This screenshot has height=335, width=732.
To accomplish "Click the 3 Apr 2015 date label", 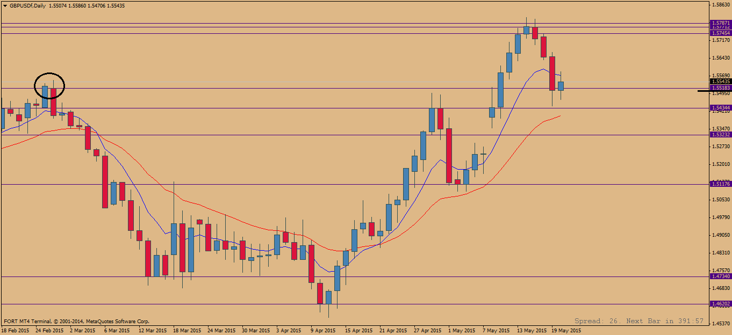I will [x=289, y=331].
